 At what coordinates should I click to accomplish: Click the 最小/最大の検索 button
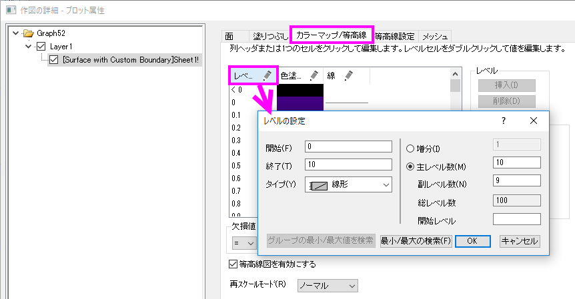point(416,240)
